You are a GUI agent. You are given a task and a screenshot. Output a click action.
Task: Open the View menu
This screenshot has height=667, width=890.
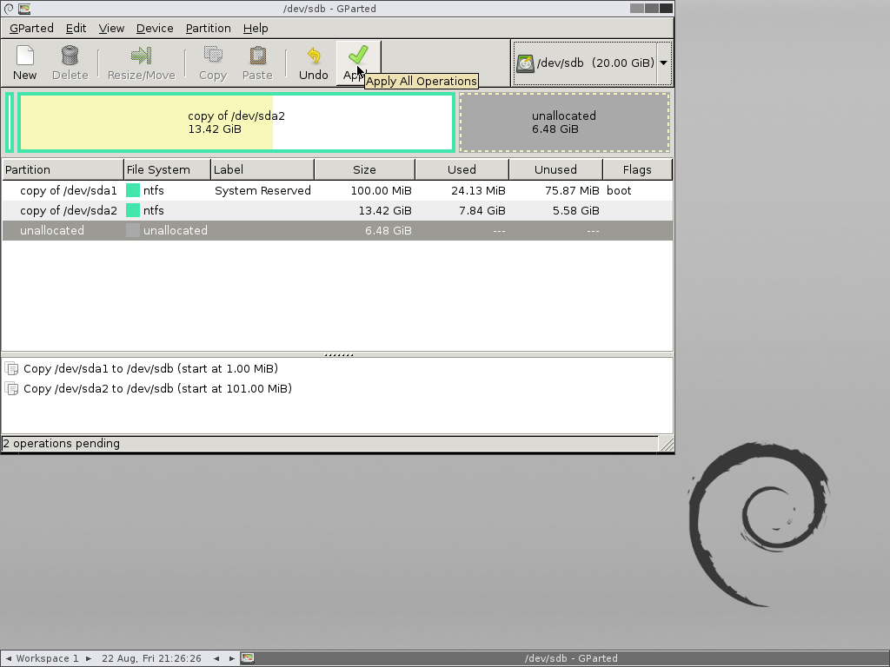click(x=111, y=29)
